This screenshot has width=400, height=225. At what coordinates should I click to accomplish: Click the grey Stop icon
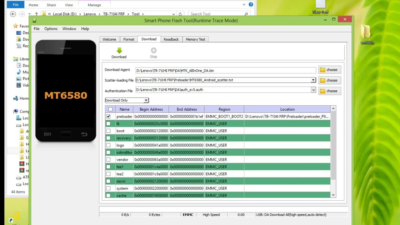click(x=153, y=50)
